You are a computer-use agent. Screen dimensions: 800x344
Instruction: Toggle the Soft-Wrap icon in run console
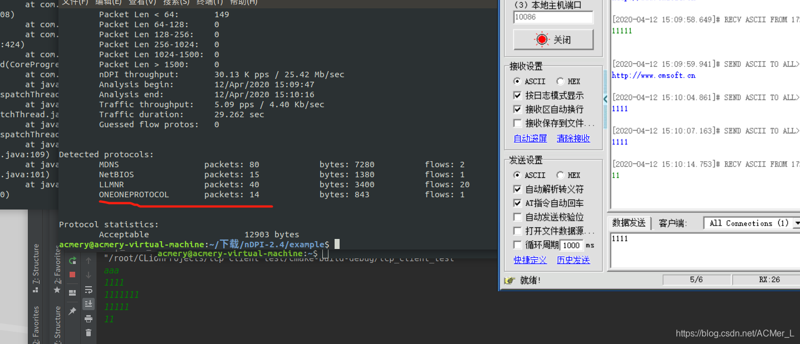[x=89, y=290]
